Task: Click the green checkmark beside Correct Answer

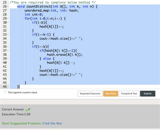Action: [x=28, y=110]
